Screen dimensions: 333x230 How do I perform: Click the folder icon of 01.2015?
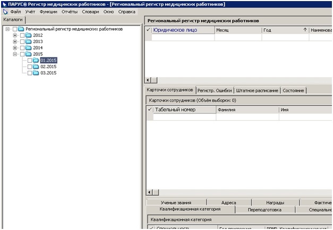tap(36, 60)
